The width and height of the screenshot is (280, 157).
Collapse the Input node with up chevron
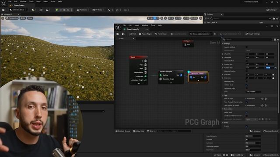[139, 83]
